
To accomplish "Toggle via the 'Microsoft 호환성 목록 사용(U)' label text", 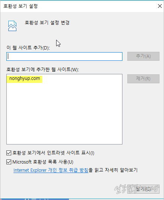I will [43, 162].
